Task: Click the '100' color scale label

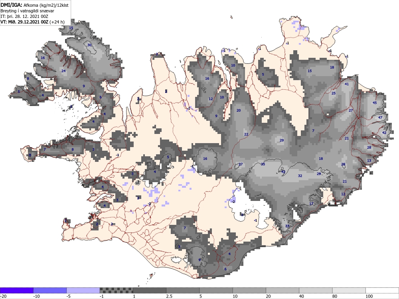Action: pos(369,296)
